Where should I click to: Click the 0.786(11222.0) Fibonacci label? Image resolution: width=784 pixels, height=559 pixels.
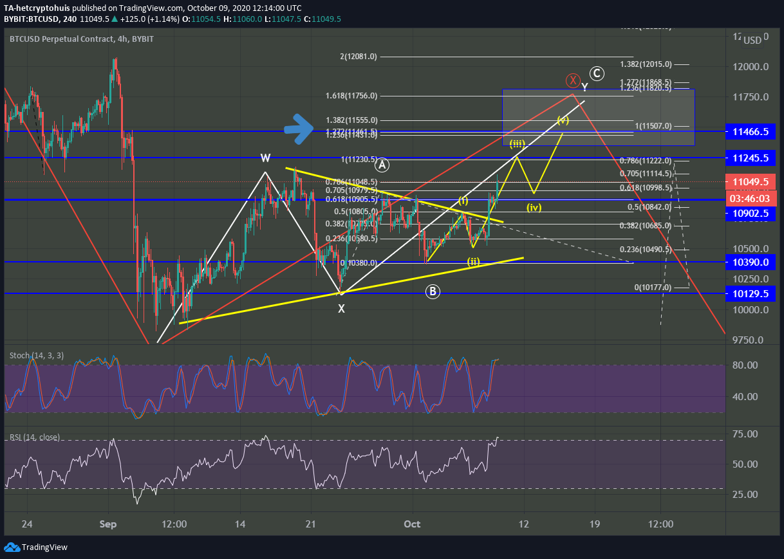click(x=646, y=161)
